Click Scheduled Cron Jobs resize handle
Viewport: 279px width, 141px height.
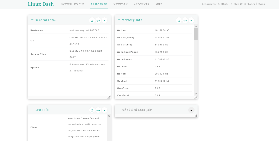196,116
